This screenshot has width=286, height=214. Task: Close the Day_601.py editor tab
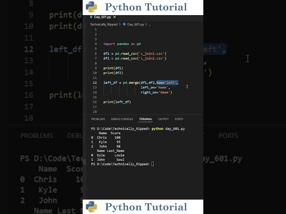tap(114, 17)
